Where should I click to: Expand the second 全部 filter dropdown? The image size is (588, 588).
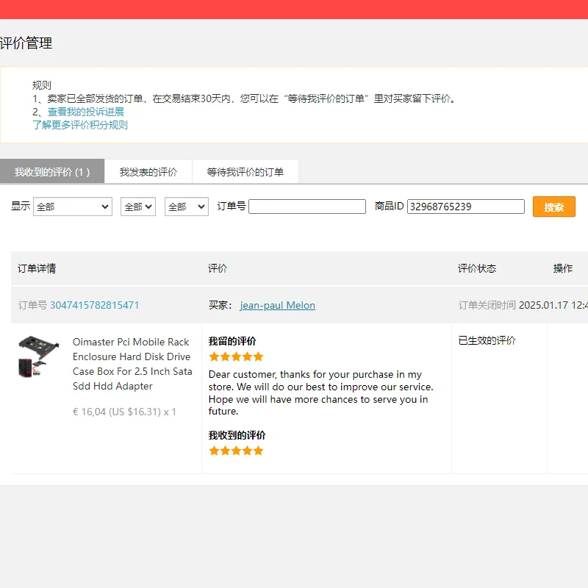(137, 207)
